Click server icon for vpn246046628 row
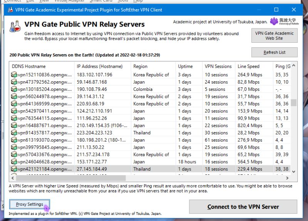Image resolution: width=308 pixels, height=221 pixels. pos(14,162)
